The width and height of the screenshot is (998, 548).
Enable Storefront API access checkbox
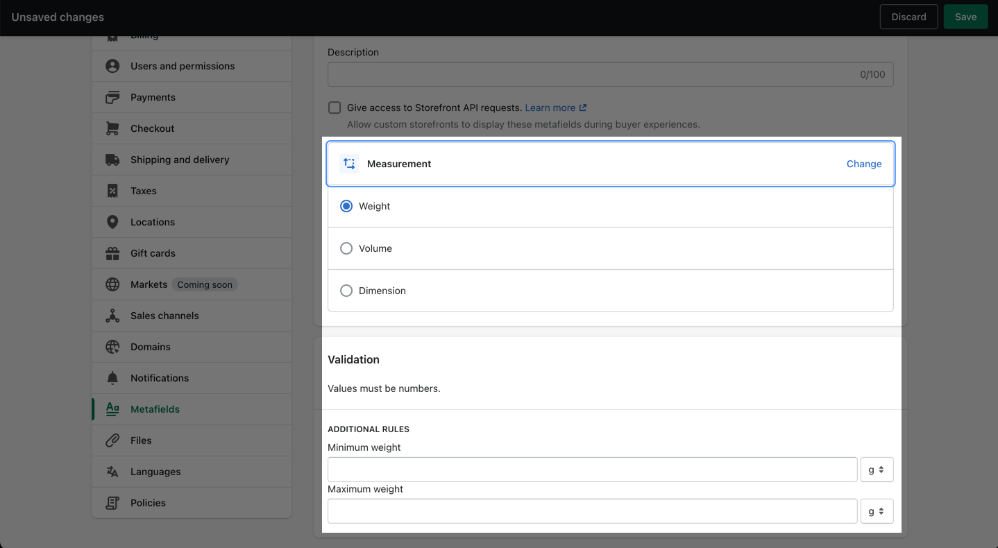pos(335,108)
